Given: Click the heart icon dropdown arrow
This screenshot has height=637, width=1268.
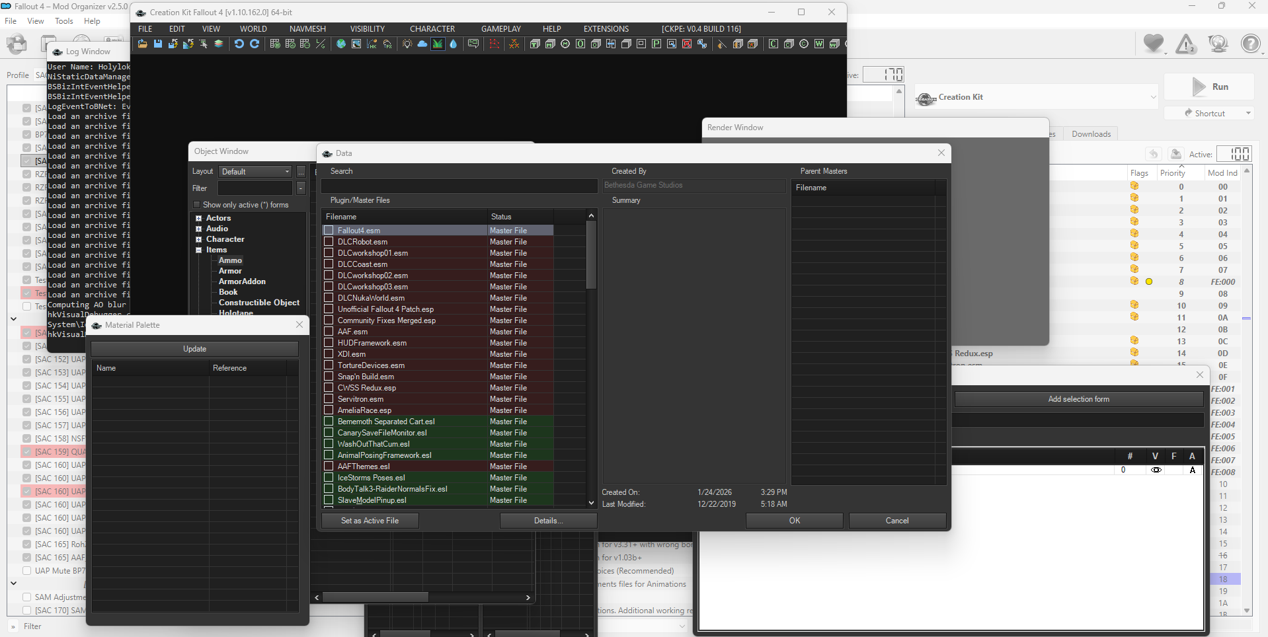Looking at the screenshot, I should (x=1166, y=52).
